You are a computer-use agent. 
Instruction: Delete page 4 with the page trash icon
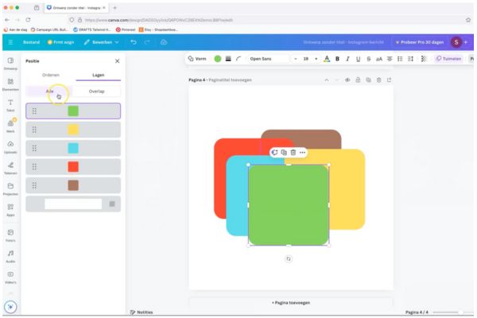click(378, 80)
